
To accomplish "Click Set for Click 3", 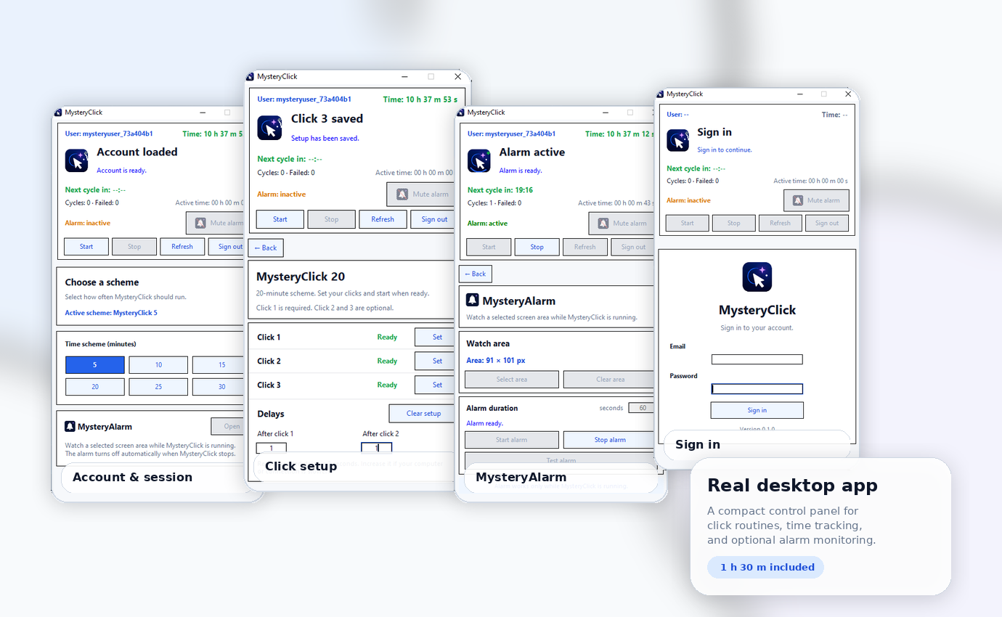I will [x=436, y=385].
